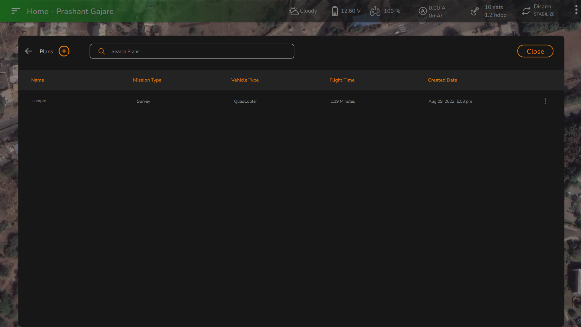Click the STABILIZE flight mode label

pos(544,14)
